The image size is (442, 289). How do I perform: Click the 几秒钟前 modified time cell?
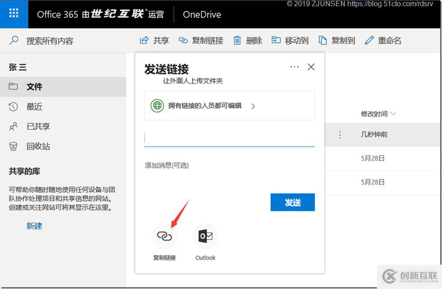click(x=374, y=135)
